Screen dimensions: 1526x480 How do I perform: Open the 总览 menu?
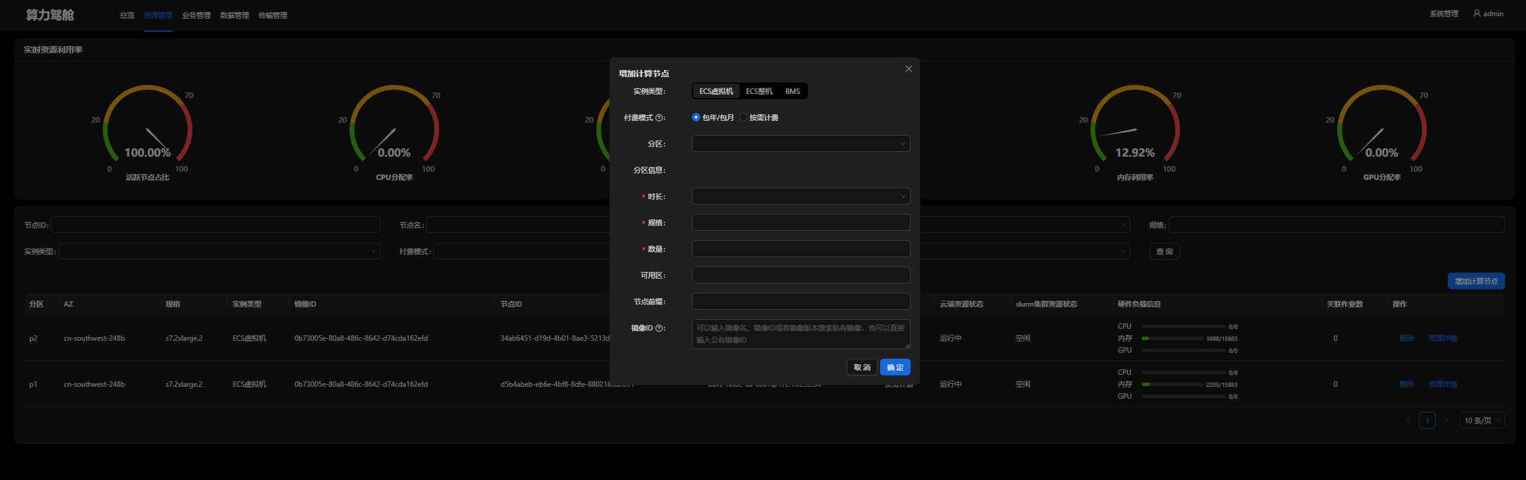(127, 16)
